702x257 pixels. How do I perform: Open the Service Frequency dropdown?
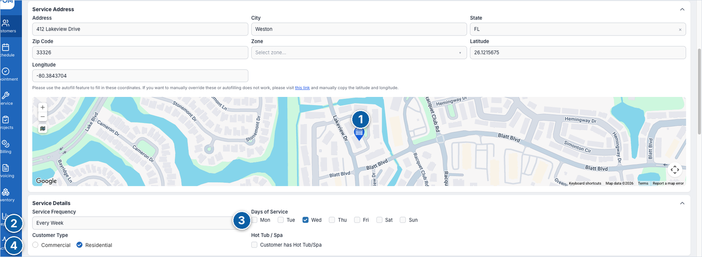tap(140, 223)
